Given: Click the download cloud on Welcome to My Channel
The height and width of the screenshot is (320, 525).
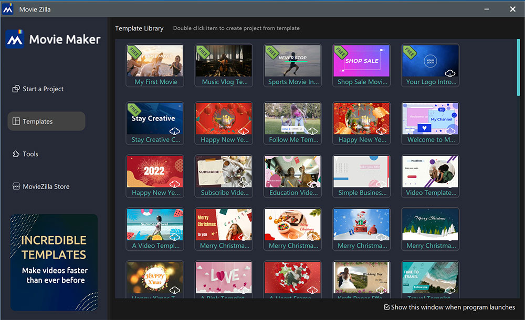Looking at the screenshot, I should [450, 130].
